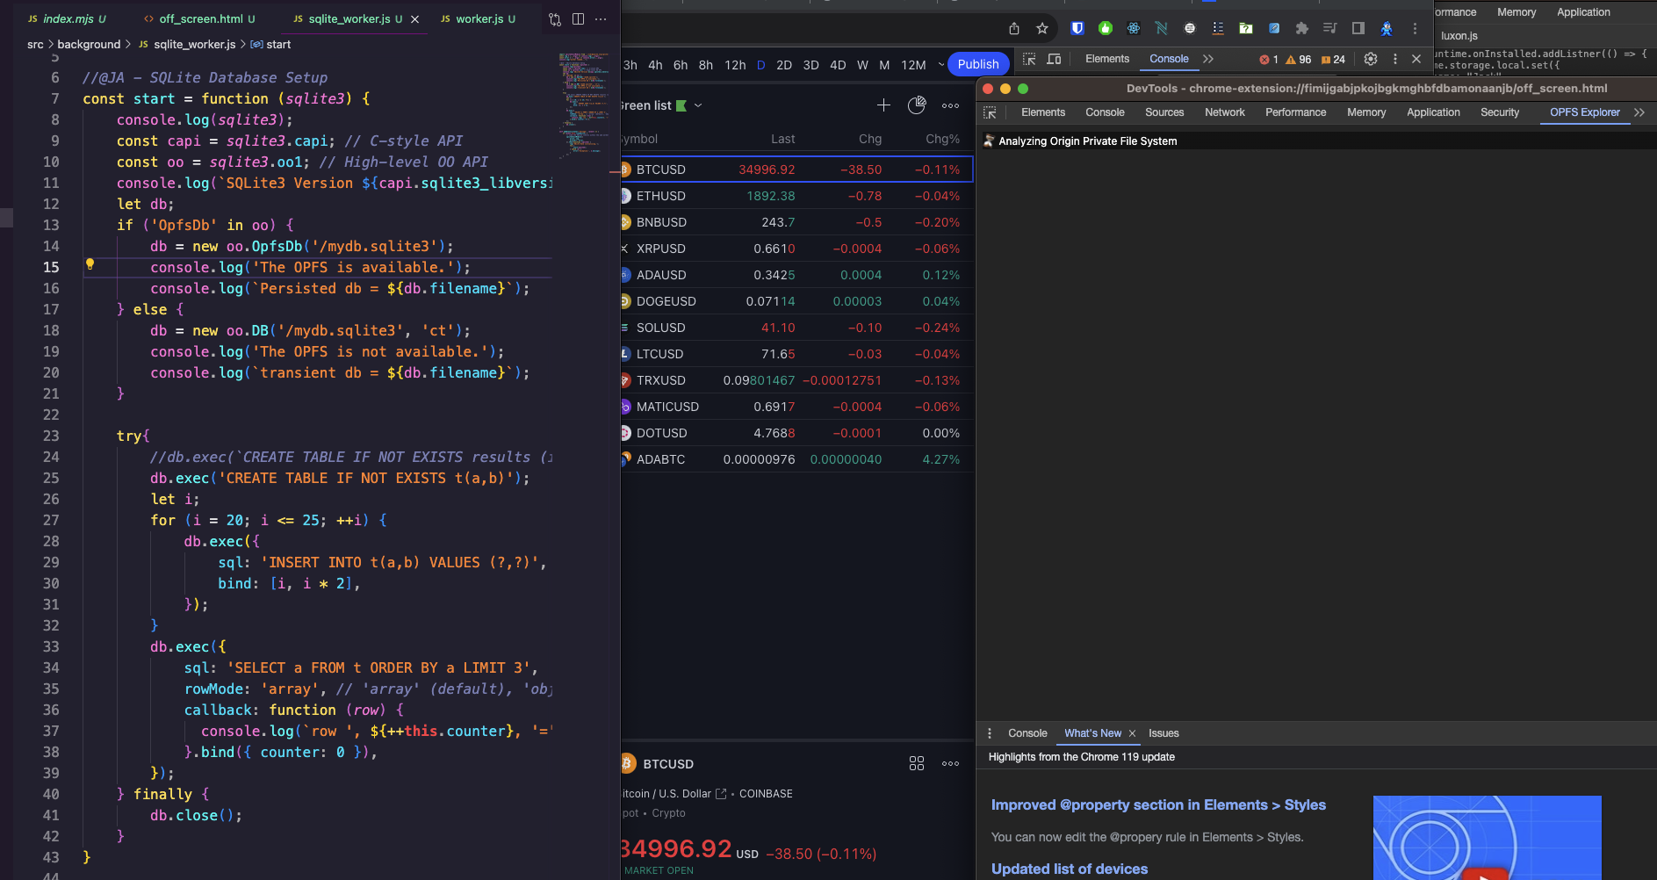Open the Bitwarden shield extension icon
The height and width of the screenshot is (880, 1657).
click(x=1077, y=28)
